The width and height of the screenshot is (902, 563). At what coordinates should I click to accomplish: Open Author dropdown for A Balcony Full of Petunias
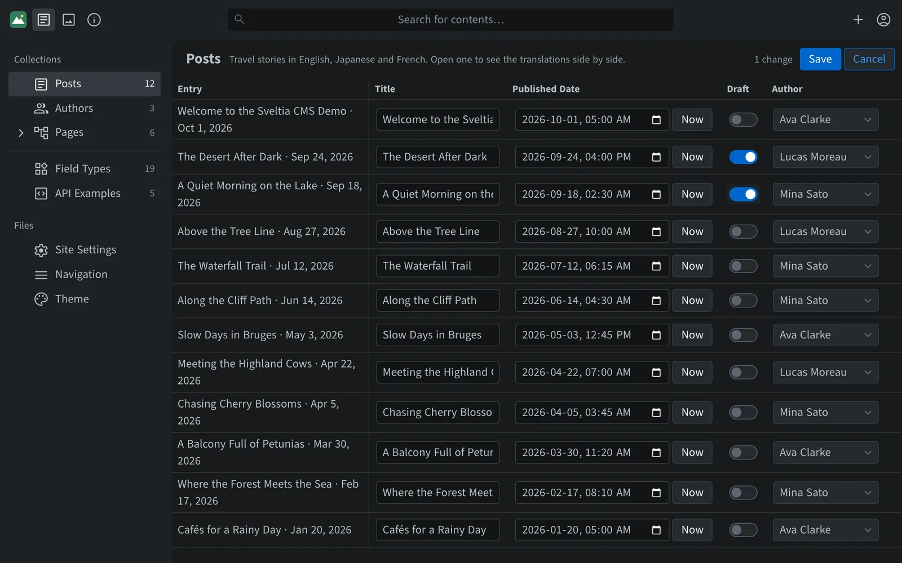(825, 453)
